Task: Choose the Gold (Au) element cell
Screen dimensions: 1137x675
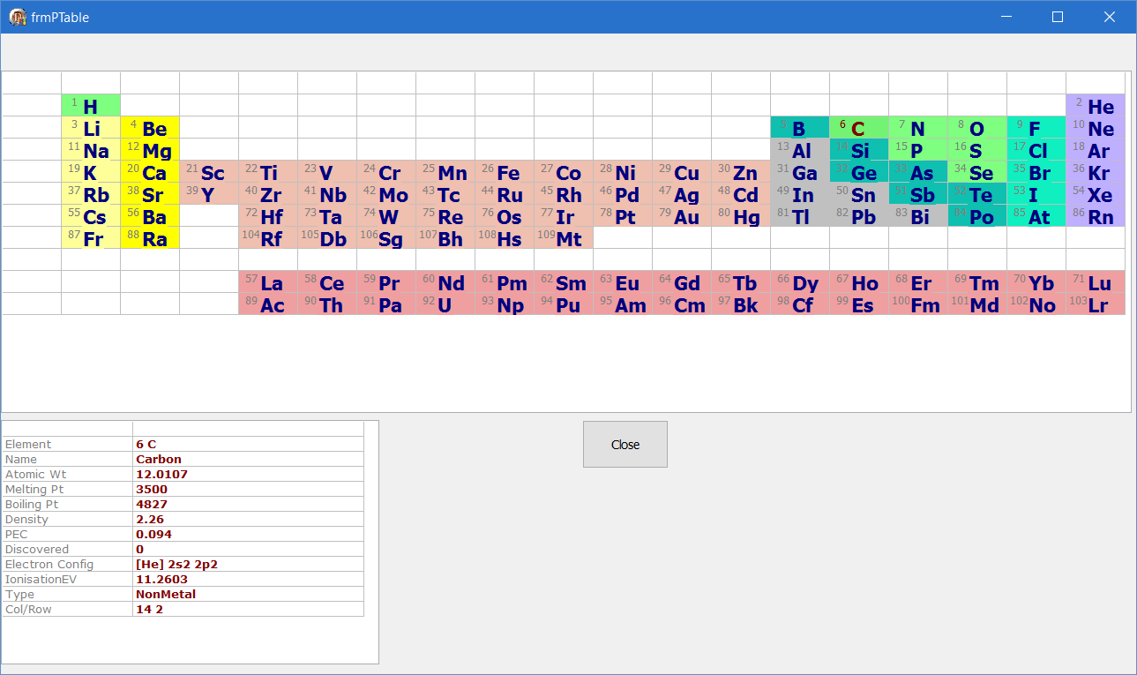Action: (681, 216)
